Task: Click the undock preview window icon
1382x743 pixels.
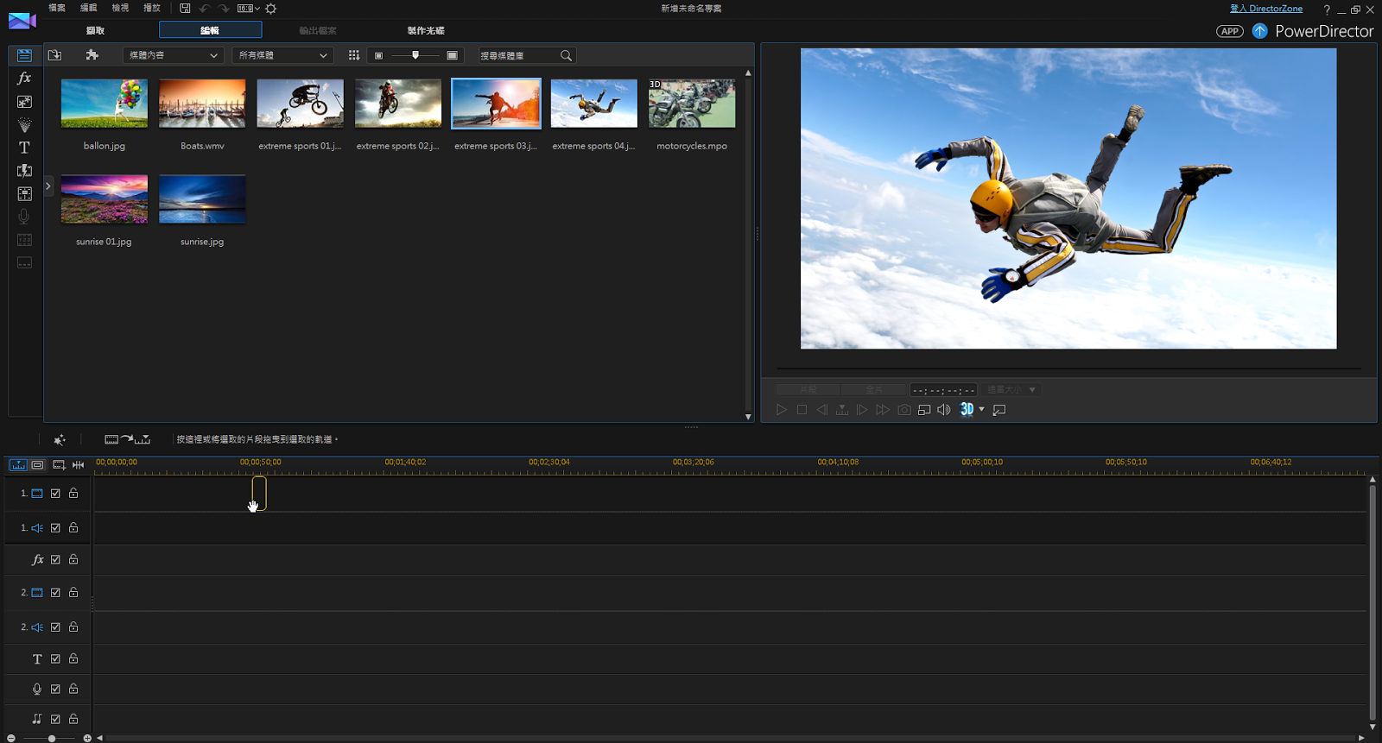Action: coord(999,410)
